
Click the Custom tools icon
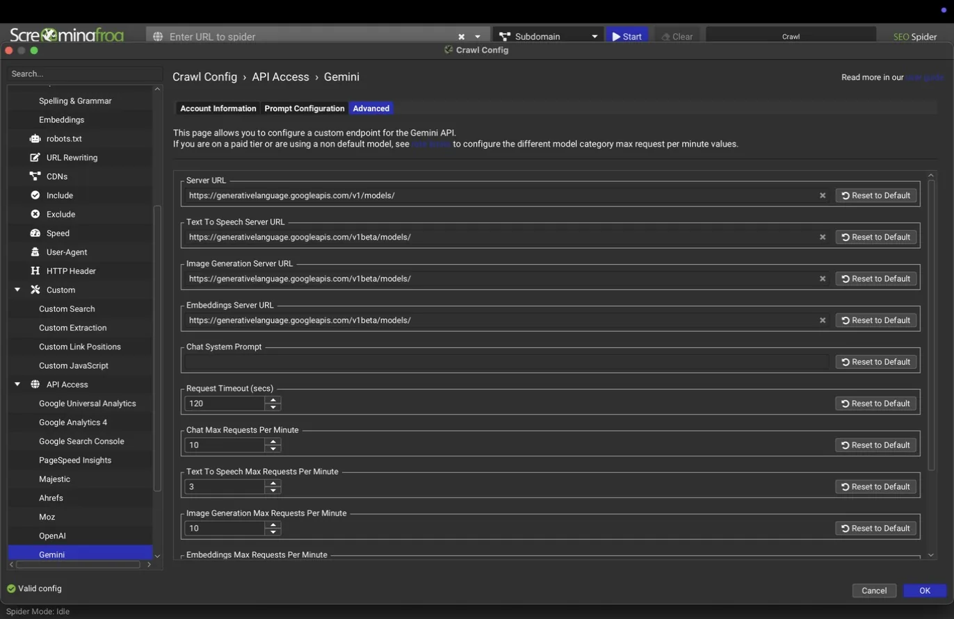35,290
